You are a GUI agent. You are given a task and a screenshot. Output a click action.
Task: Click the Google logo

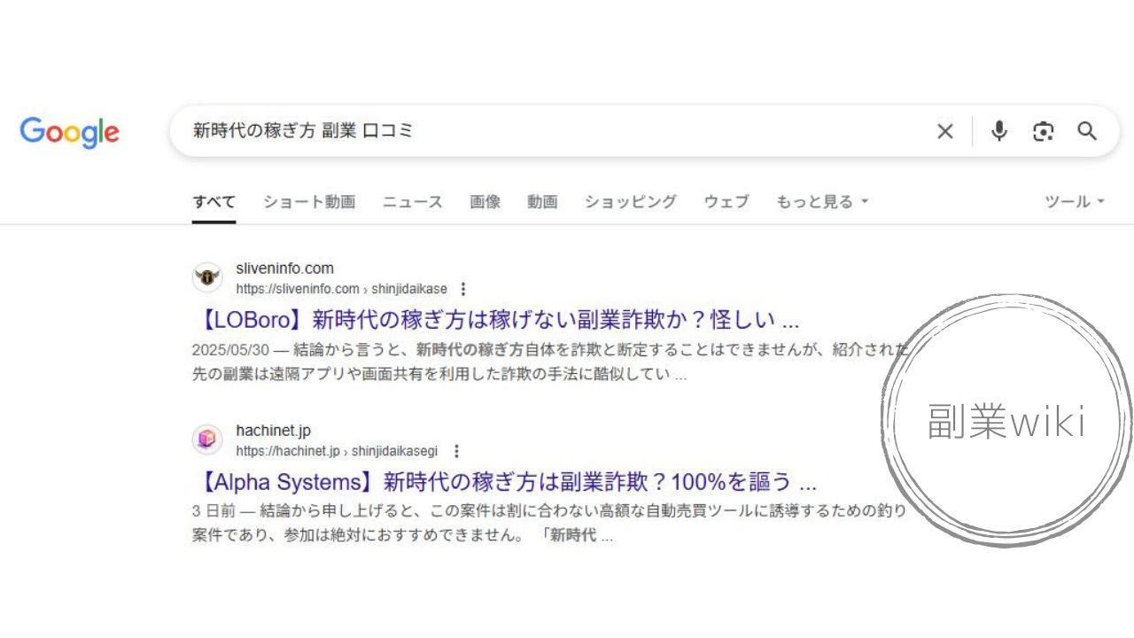pos(69,132)
